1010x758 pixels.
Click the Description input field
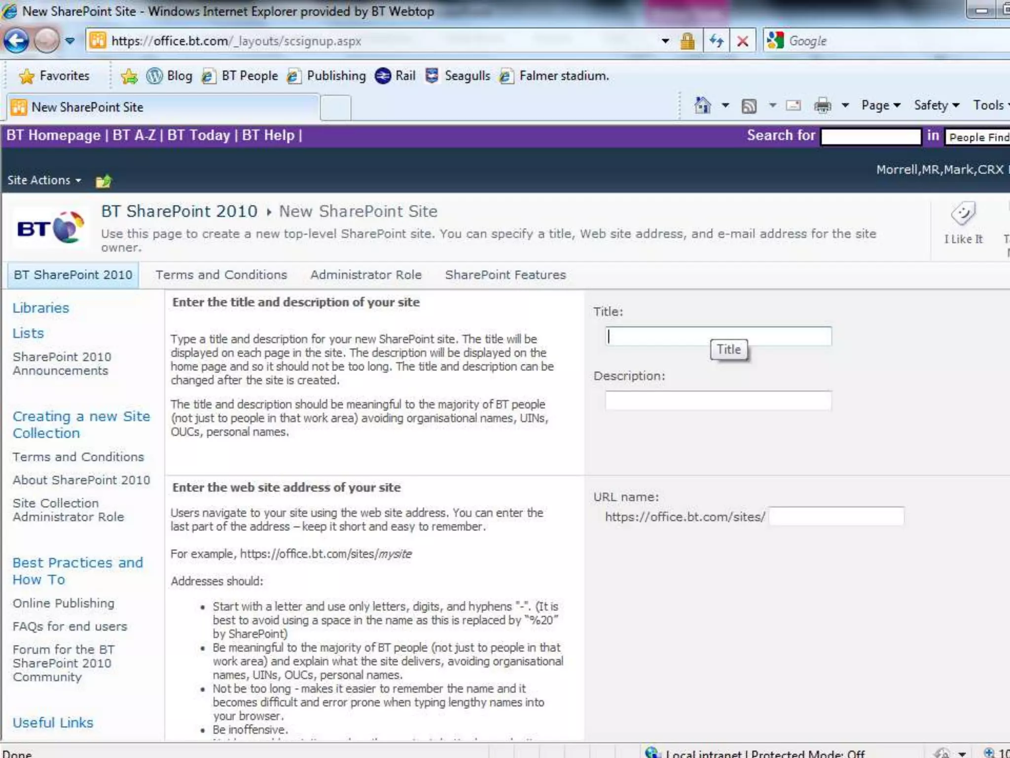719,400
